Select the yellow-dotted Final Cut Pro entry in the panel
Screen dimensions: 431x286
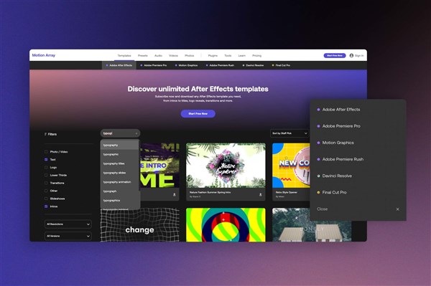tap(334, 193)
